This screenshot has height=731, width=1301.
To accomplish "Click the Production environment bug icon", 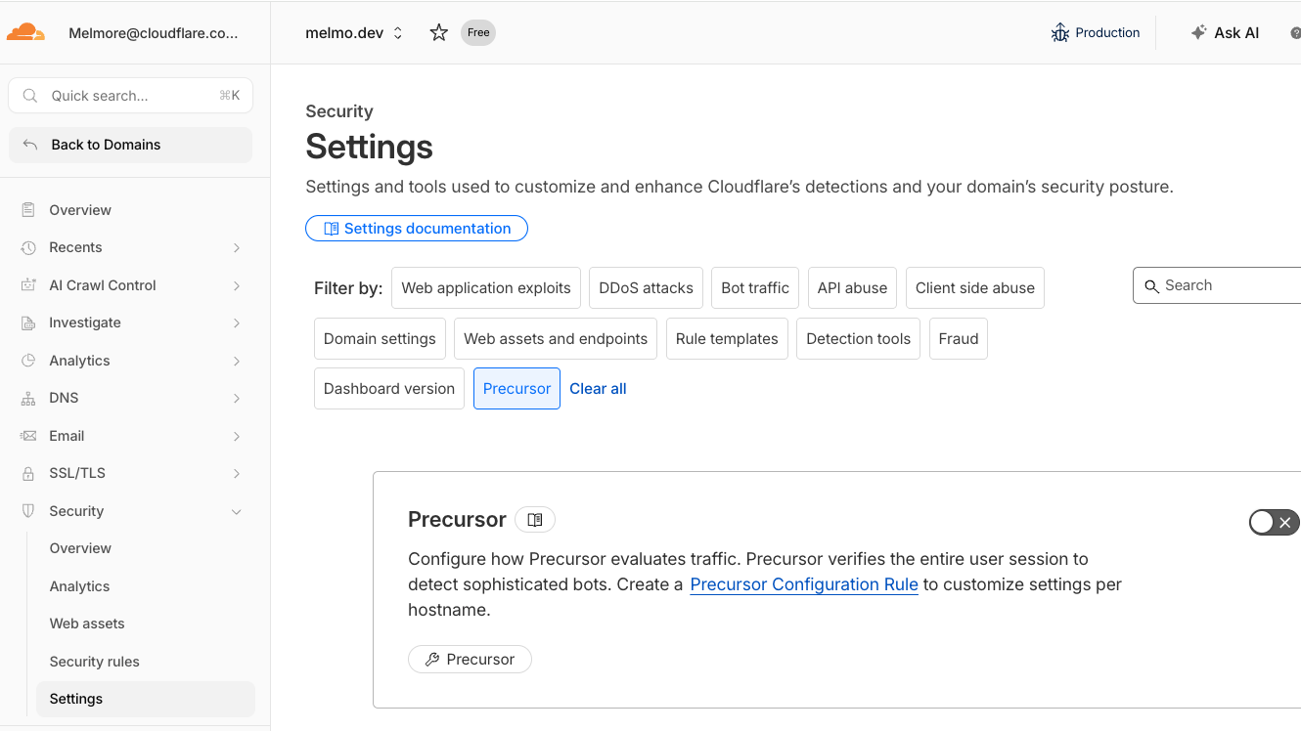I will [1060, 32].
